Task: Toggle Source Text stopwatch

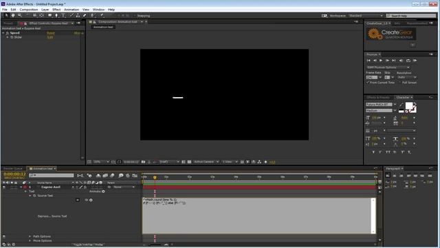Action: [x=34, y=196]
